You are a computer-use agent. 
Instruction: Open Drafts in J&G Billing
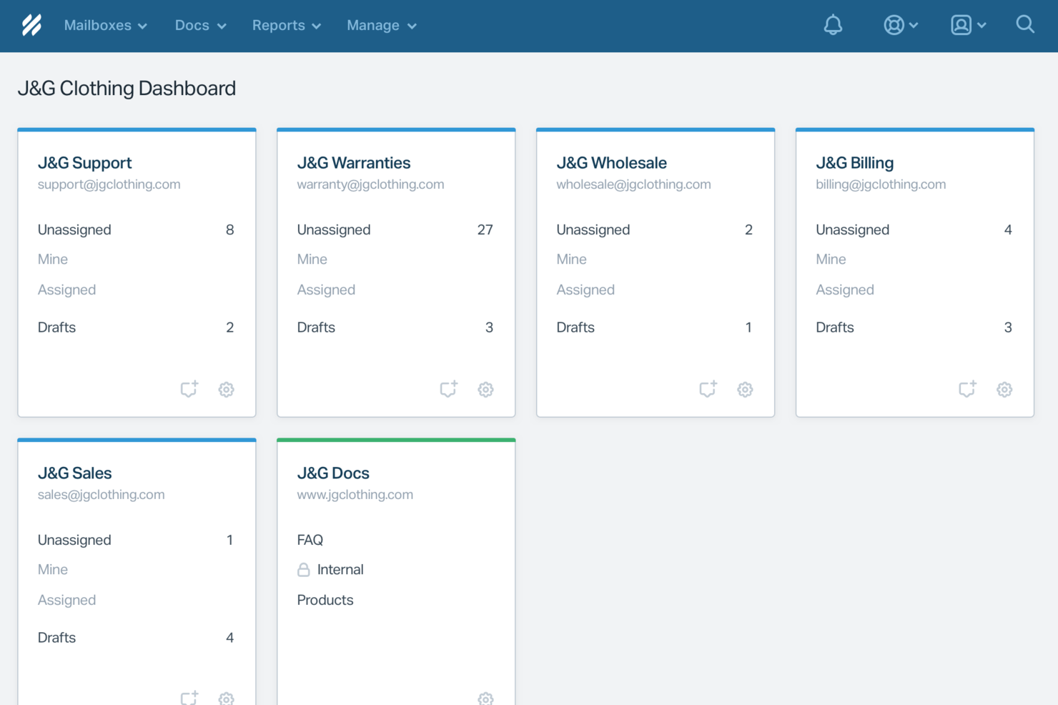835,327
